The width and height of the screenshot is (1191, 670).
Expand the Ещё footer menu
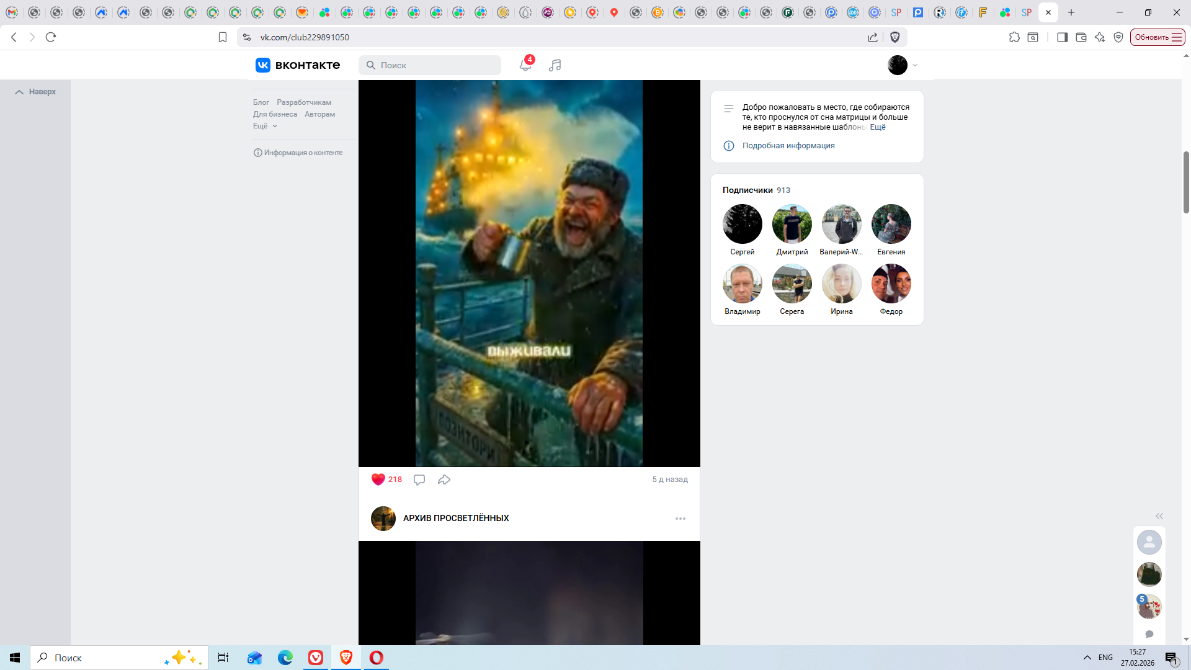point(265,126)
